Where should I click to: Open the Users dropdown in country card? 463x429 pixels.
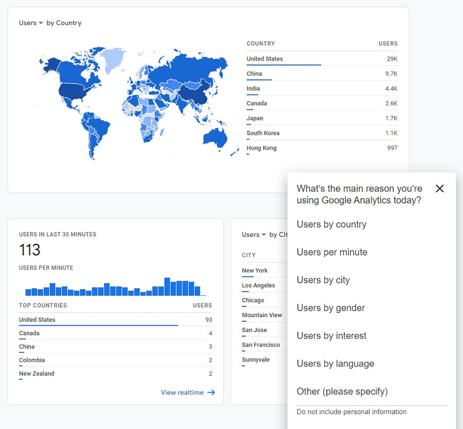(31, 23)
